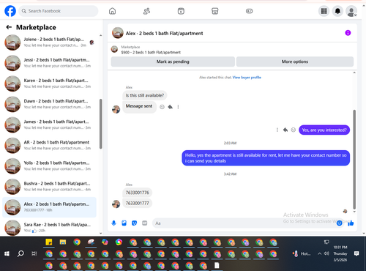Open the Bushra conversation
366x271 pixels.
pos(49,187)
